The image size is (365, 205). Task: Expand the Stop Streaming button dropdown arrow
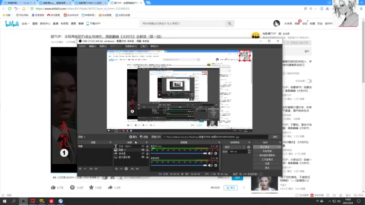pos(279,147)
